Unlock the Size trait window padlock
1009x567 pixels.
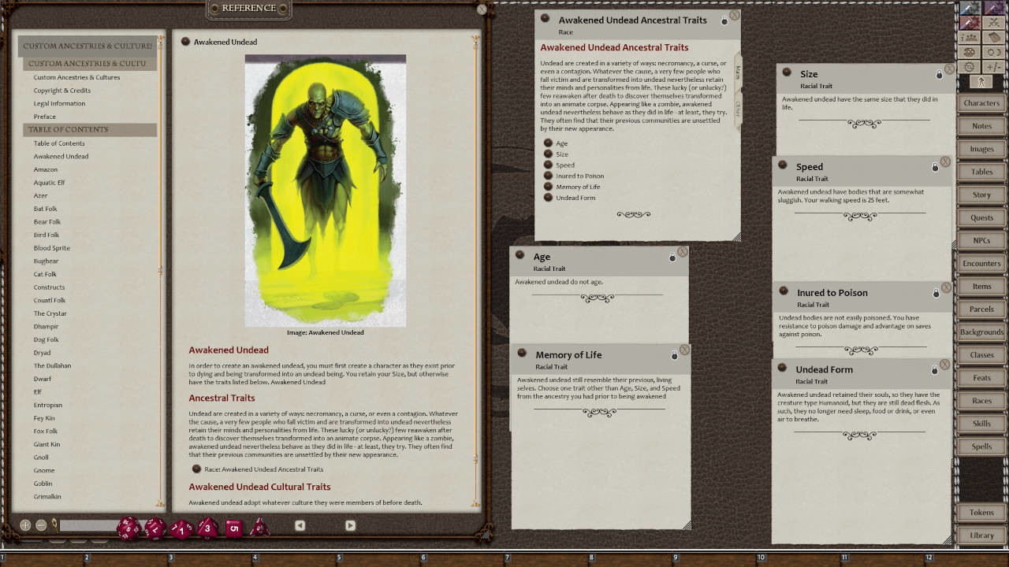(x=938, y=74)
